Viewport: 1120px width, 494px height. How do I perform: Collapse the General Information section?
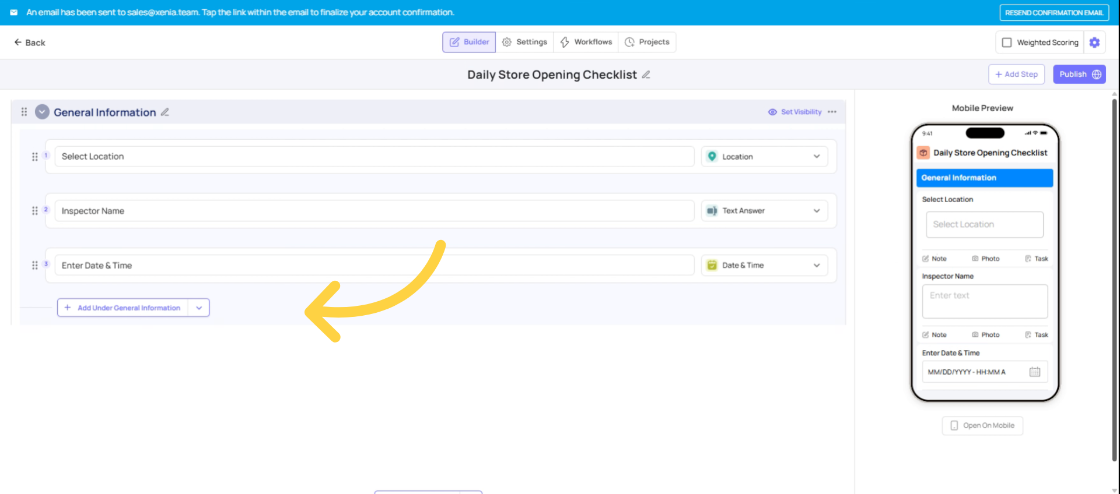(x=42, y=112)
